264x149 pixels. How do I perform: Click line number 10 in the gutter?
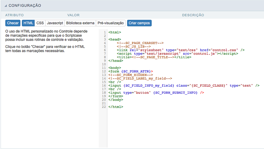click(104, 64)
